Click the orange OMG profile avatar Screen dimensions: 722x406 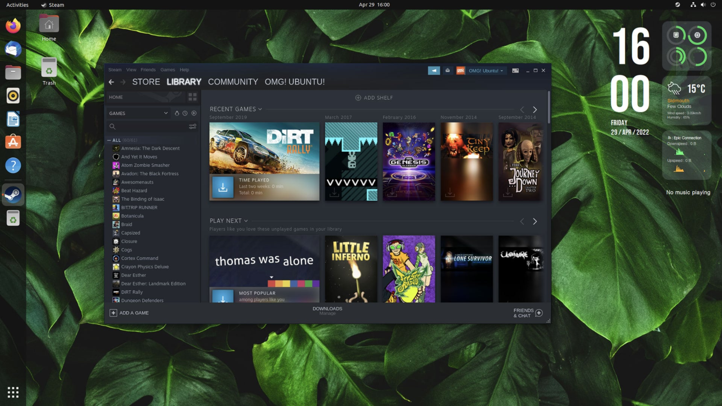(x=460, y=70)
